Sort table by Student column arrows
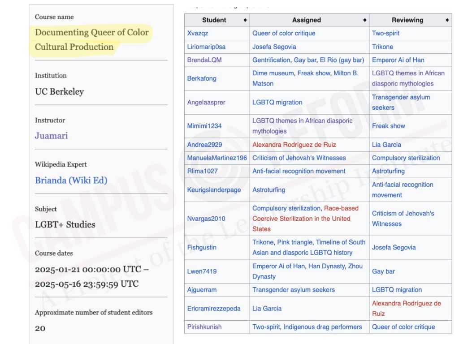 [x=245, y=20]
